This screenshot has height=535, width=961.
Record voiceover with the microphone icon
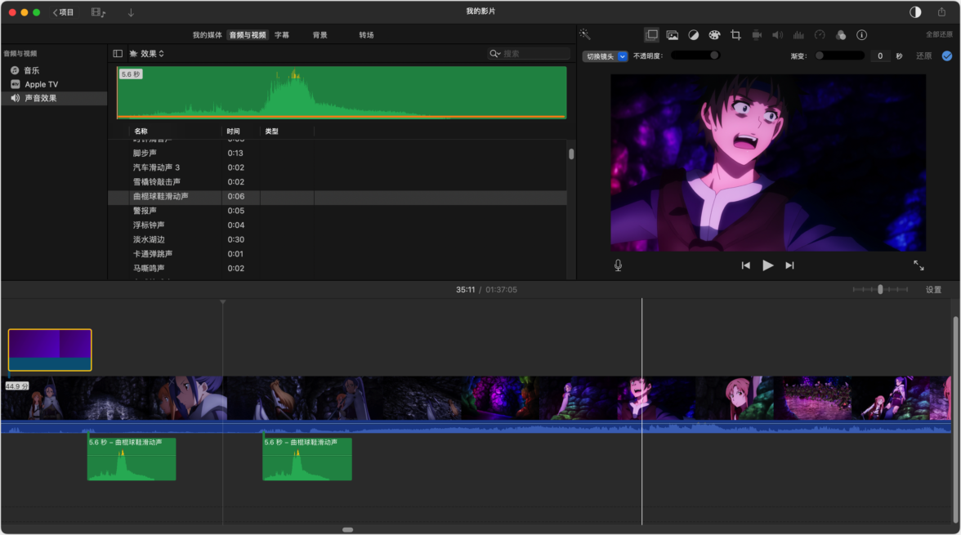pos(618,265)
